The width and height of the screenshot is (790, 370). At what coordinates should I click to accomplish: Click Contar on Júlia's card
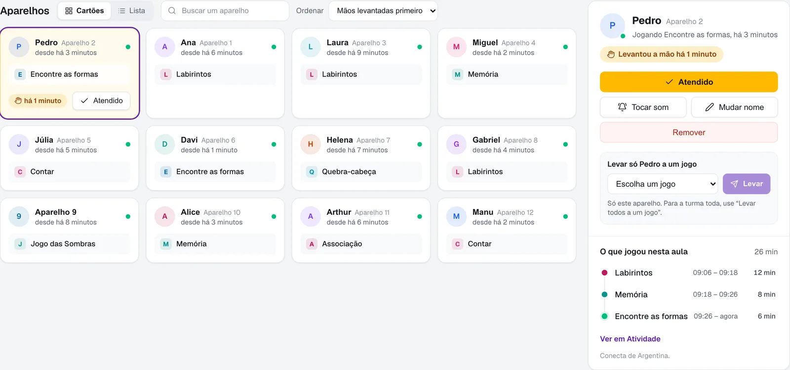[70, 172]
